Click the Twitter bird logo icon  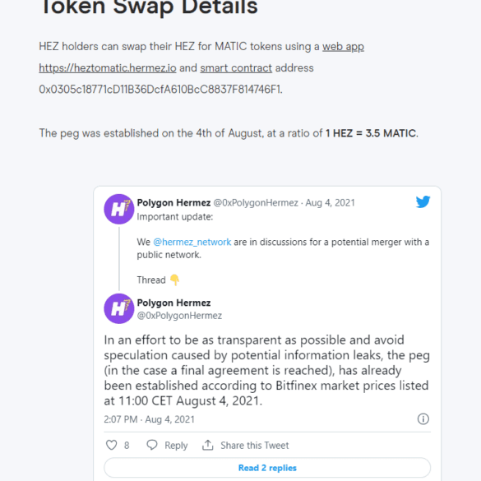(x=423, y=201)
